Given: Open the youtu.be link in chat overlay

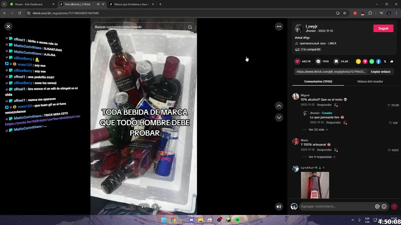Looking at the screenshot, I should click(43, 121).
